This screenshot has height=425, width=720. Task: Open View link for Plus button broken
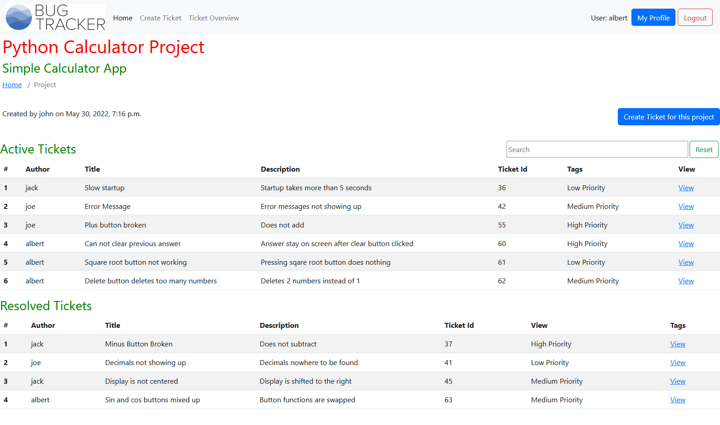[x=686, y=225]
